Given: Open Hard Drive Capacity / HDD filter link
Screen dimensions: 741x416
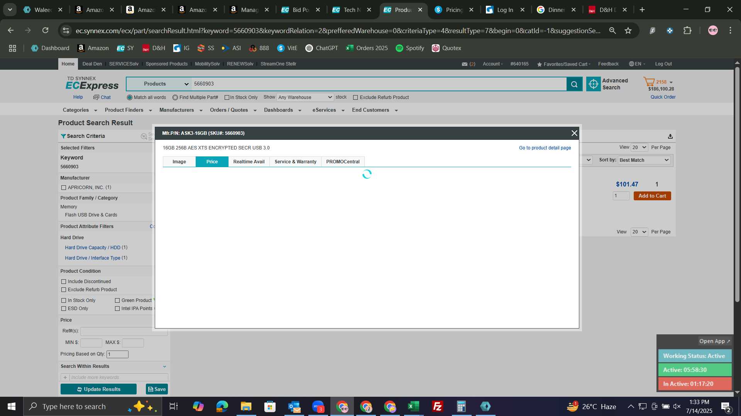Looking at the screenshot, I should pos(93,248).
